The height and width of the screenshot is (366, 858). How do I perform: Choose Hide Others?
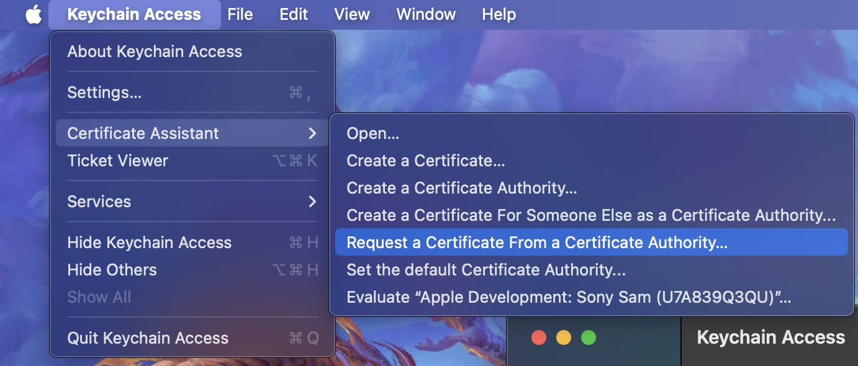[x=192, y=270]
